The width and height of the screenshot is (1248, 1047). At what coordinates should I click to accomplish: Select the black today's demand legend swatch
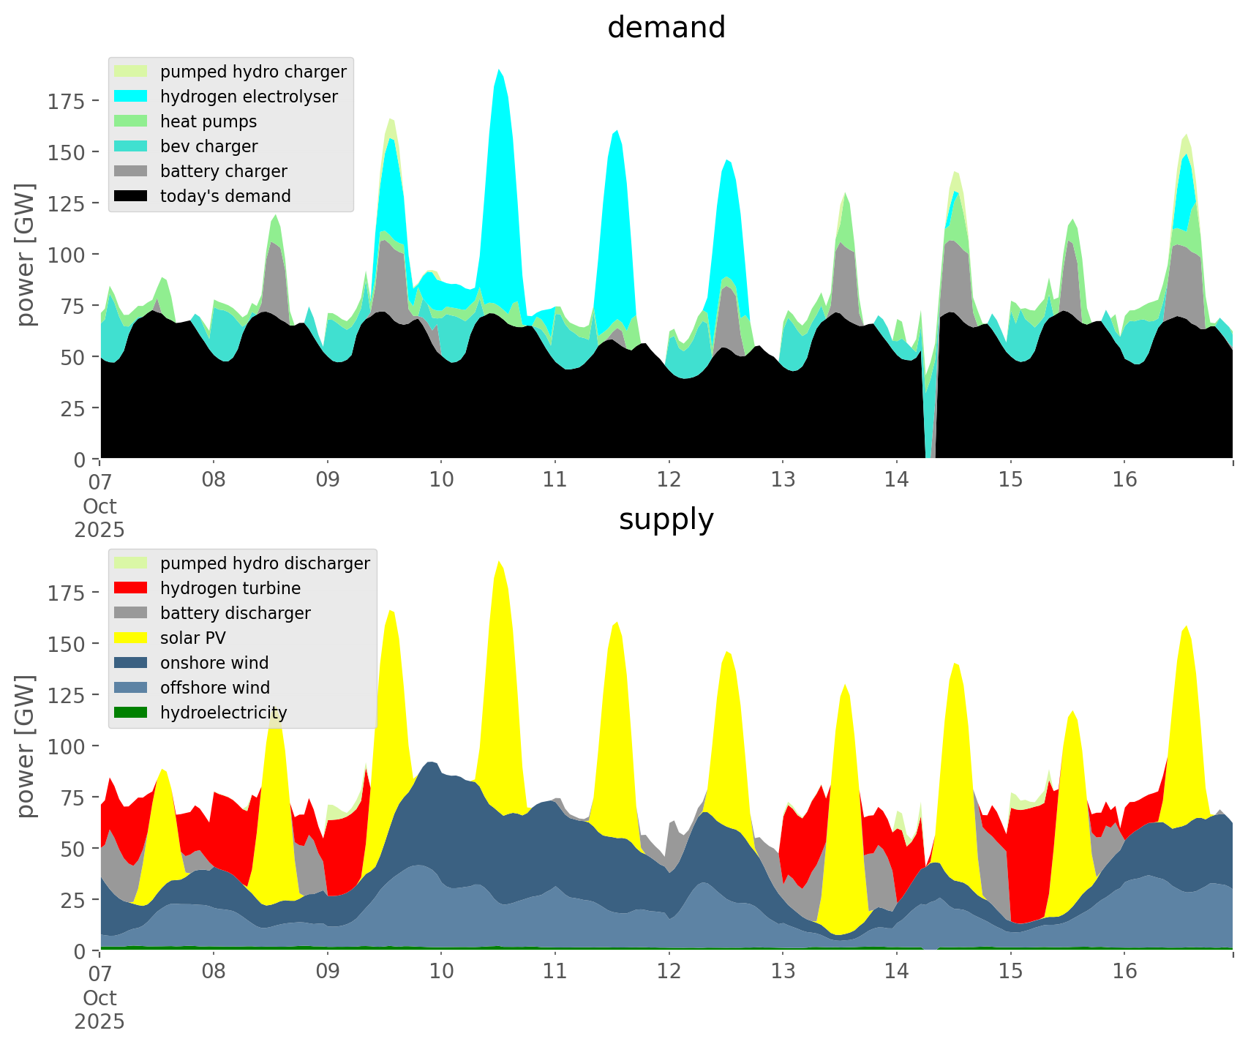[x=132, y=196]
